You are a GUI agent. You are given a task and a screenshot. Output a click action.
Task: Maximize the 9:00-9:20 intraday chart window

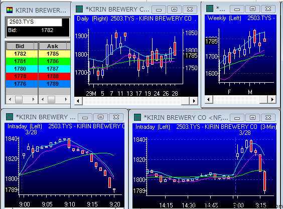[x=100, y=117]
